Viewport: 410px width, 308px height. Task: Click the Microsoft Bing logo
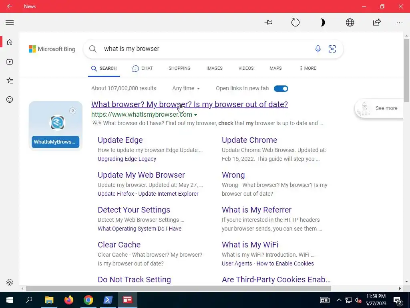[52, 49]
